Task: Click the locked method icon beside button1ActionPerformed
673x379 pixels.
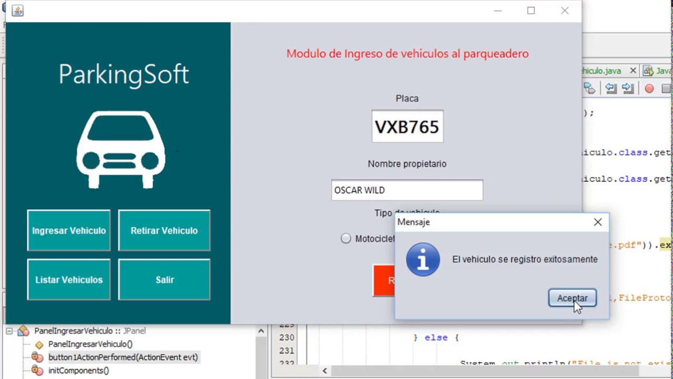Action: coord(37,357)
